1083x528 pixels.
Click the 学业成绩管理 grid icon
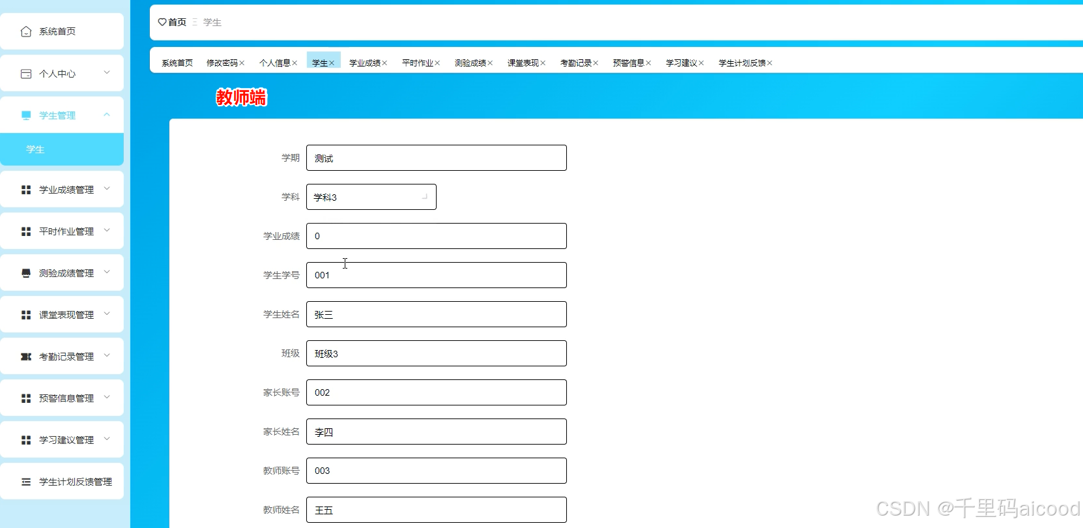(x=26, y=190)
